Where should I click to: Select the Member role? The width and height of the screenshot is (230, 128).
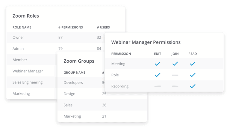[x=20, y=60]
